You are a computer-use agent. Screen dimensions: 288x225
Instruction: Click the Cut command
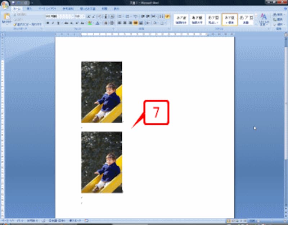tap(21, 14)
